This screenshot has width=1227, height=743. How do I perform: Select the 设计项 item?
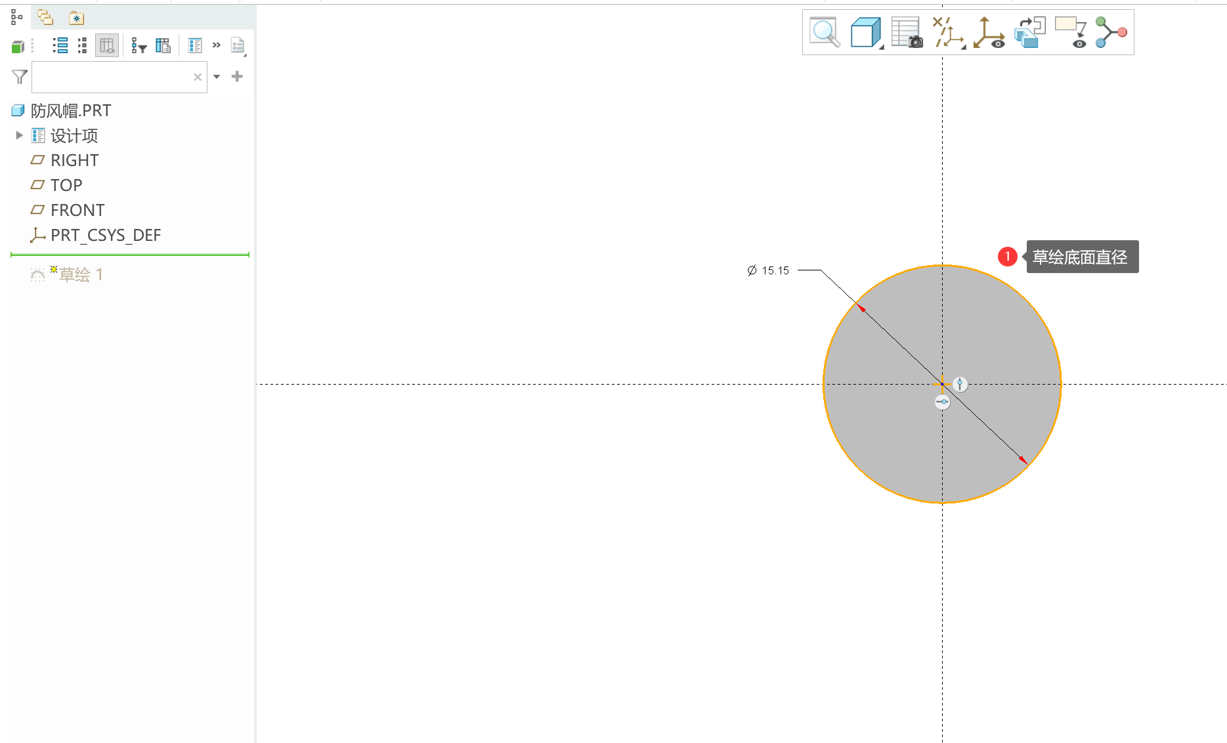click(65, 136)
